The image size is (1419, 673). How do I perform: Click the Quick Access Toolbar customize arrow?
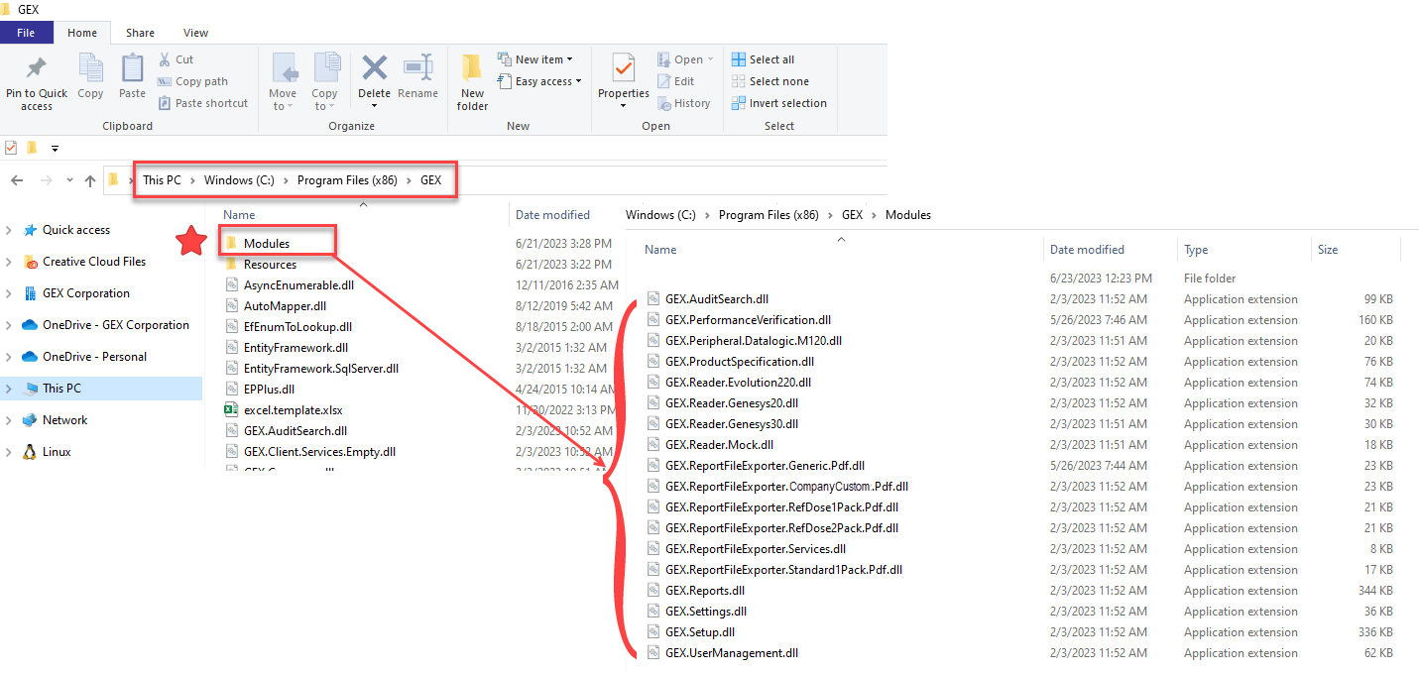[x=55, y=149]
